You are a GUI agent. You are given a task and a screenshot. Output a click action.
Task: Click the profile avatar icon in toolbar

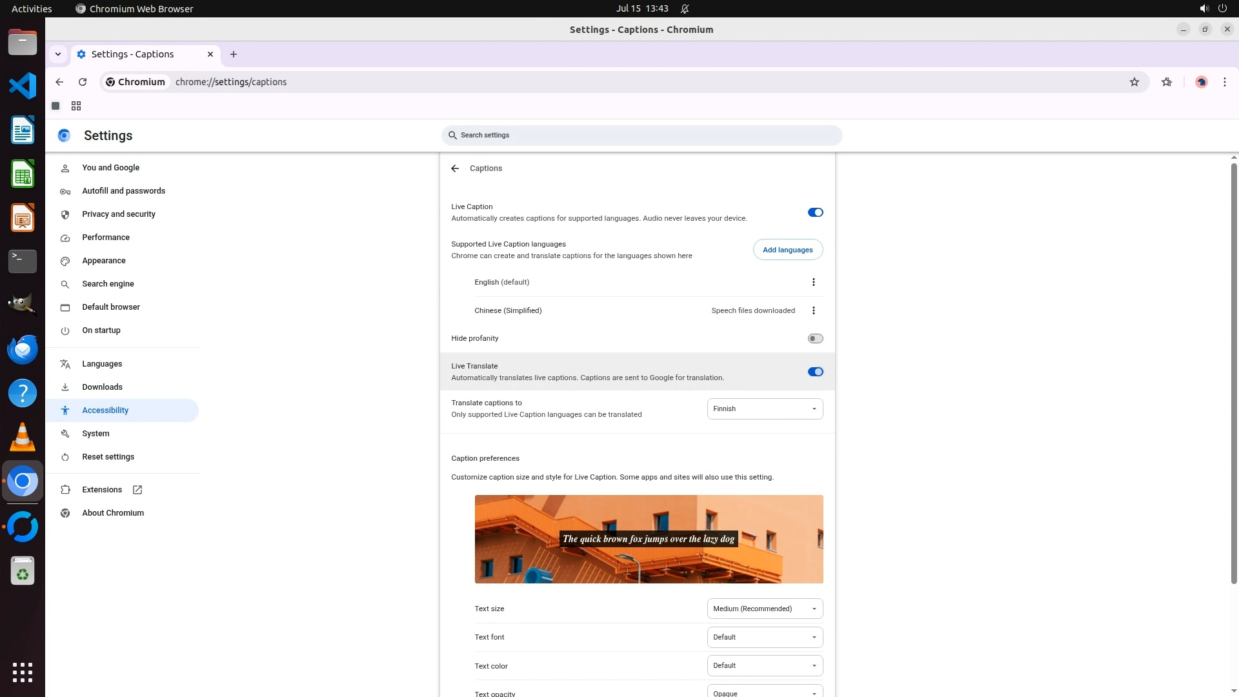point(1201,82)
